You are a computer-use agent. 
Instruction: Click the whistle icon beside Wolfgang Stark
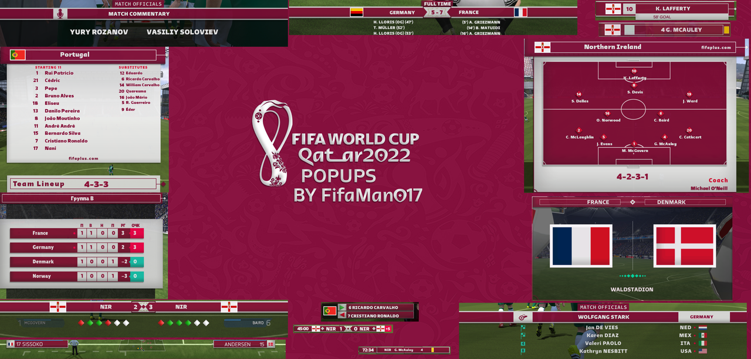[522, 317]
